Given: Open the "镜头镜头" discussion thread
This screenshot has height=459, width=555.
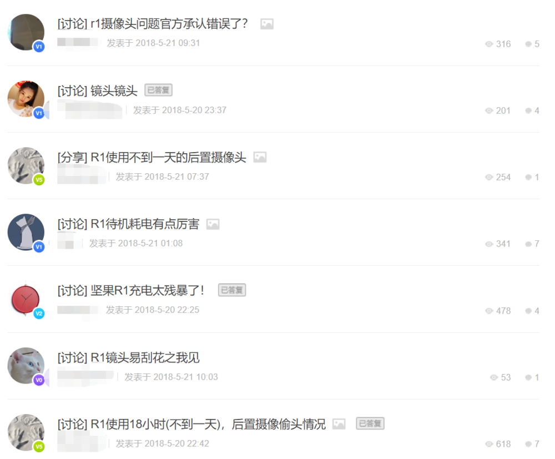Looking at the screenshot, I should 97,91.
